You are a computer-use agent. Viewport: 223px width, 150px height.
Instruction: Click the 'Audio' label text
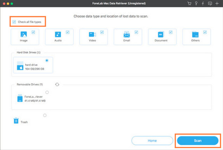pos(58,40)
